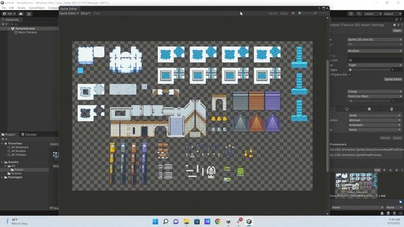The image size is (404, 227).
Task: Open Windows taskbar search
Action: 165,221
